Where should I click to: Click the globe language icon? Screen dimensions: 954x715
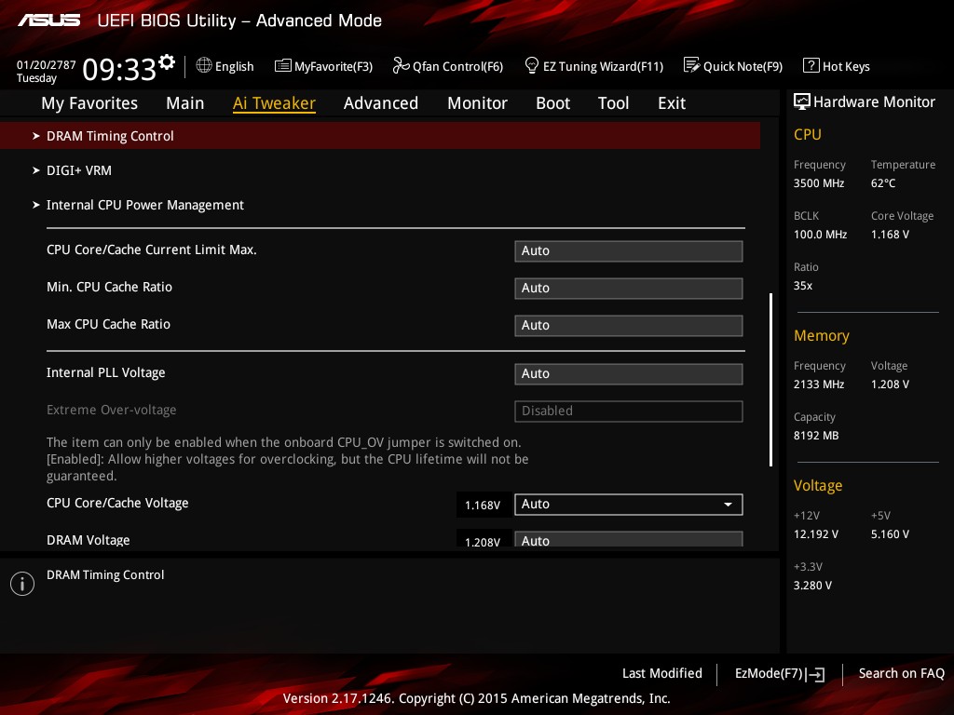pos(204,65)
